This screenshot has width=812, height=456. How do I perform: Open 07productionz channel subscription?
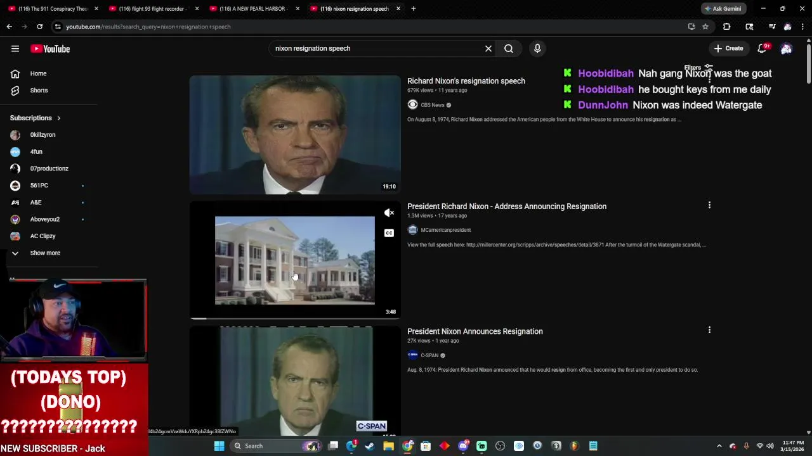(x=49, y=168)
